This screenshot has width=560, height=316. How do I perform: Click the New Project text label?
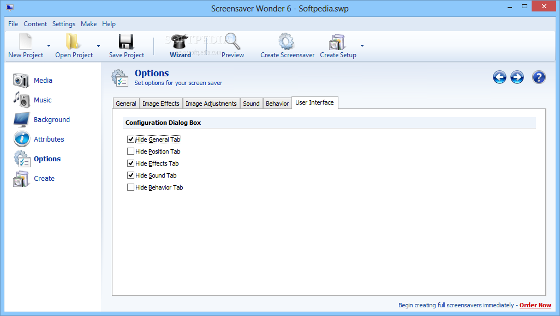[x=26, y=55]
